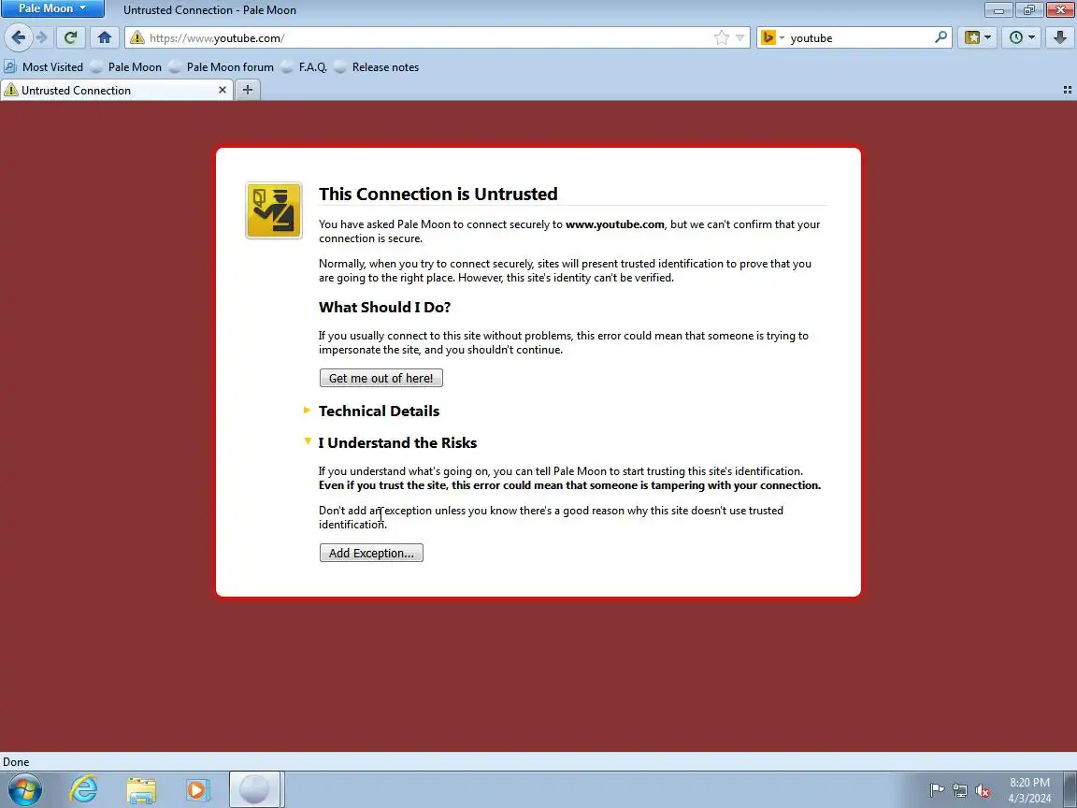
Task: Click the Pale Moon taskbar button
Action: pyautogui.click(x=255, y=789)
